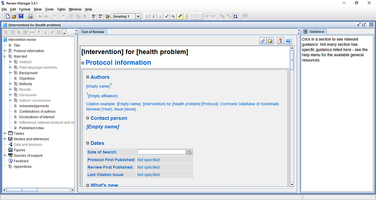Insert a special character with the Omega icon
The image size is (376, 200).
pyautogui.click(x=235, y=16)
